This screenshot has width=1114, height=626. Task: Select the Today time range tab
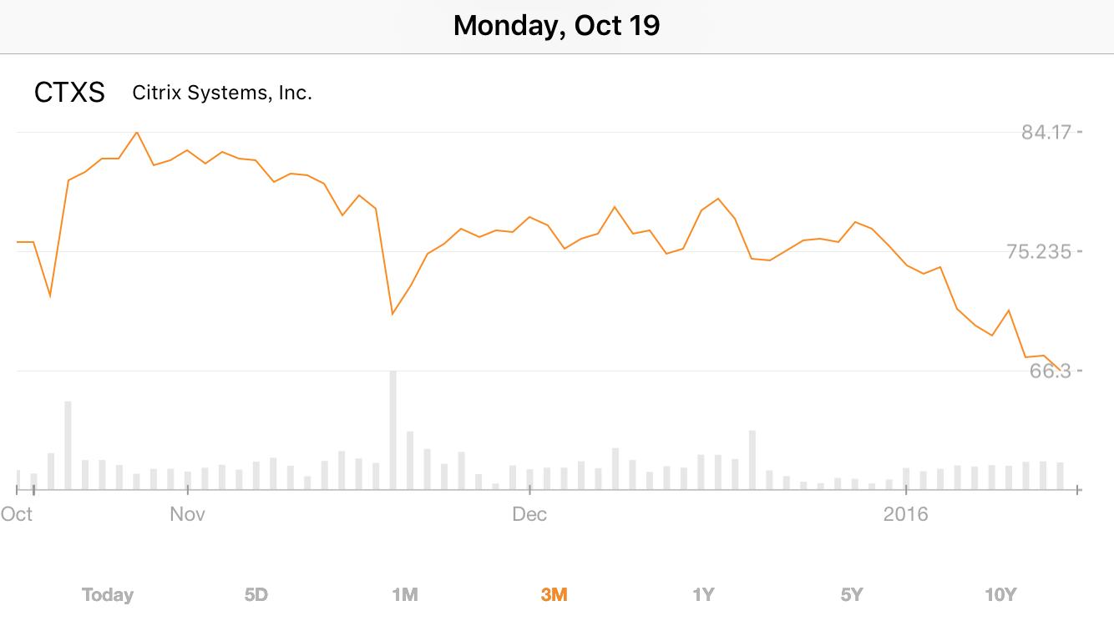click(x=108, y=594)
